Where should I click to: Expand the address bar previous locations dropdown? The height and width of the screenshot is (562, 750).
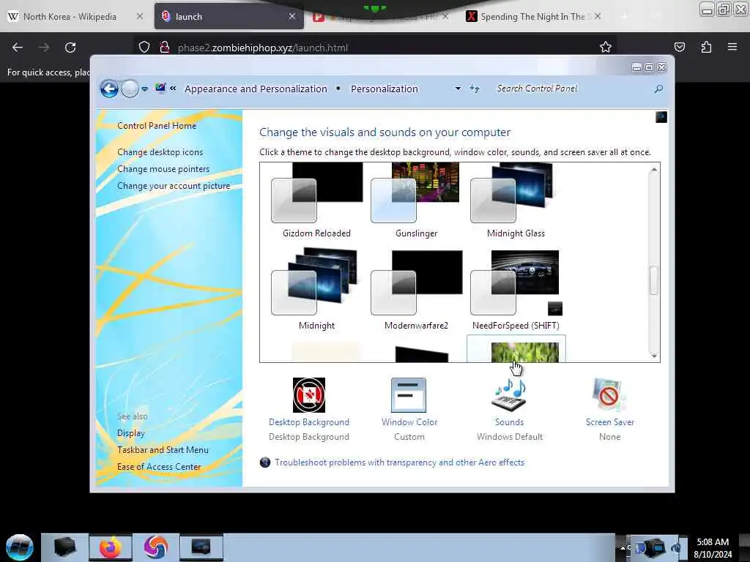click(x=458, y=89)
